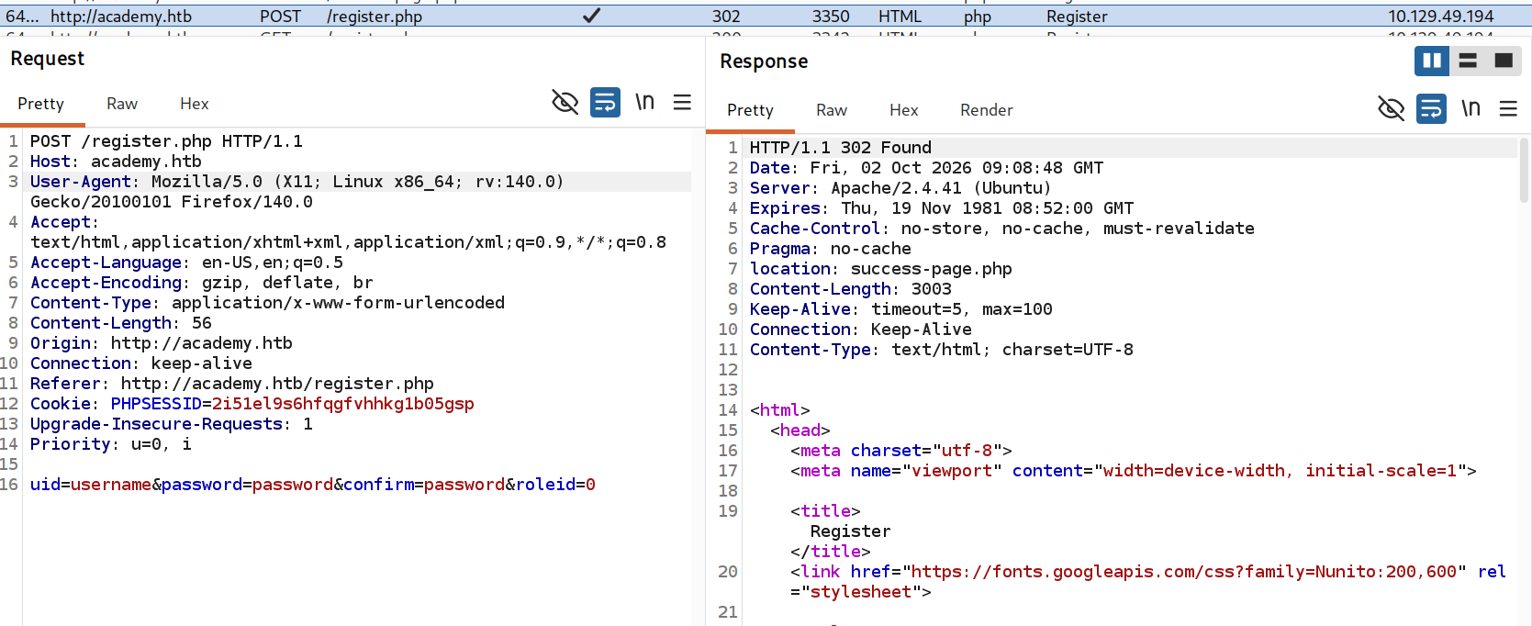Open the Response Render tab

pos(987,110)
